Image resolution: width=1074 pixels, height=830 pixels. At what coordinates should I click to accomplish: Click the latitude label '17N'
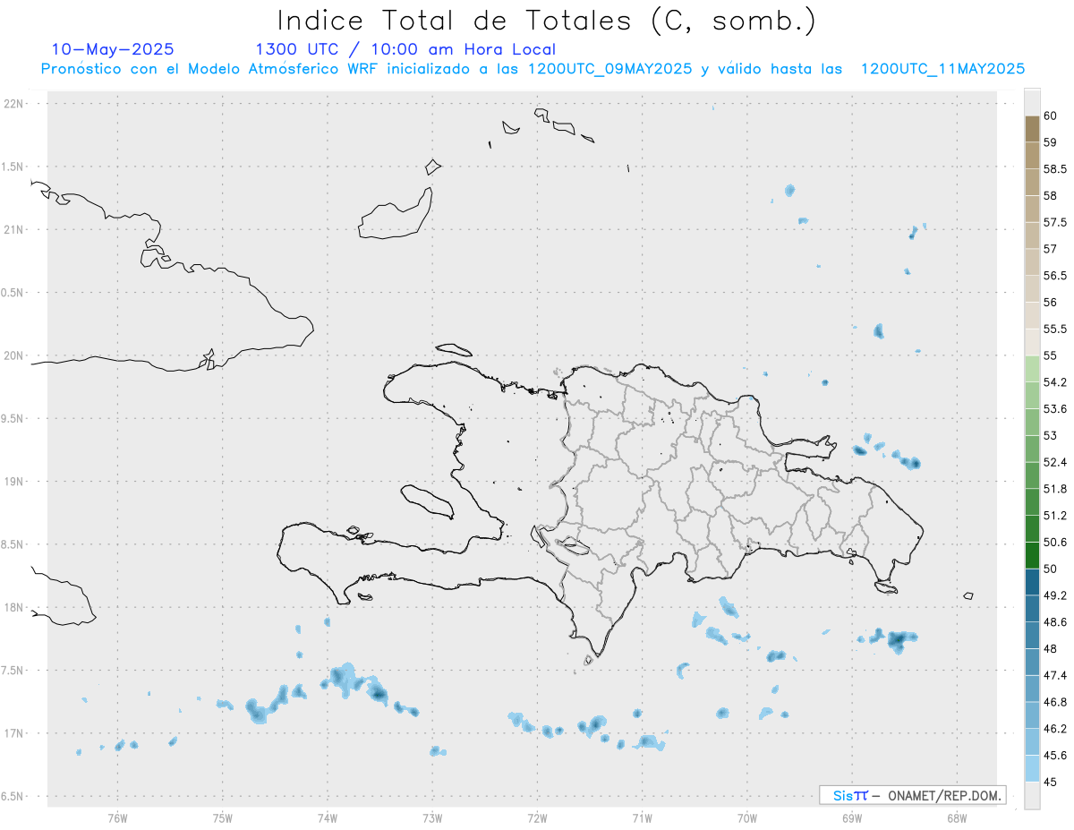[x=15, y=733]
